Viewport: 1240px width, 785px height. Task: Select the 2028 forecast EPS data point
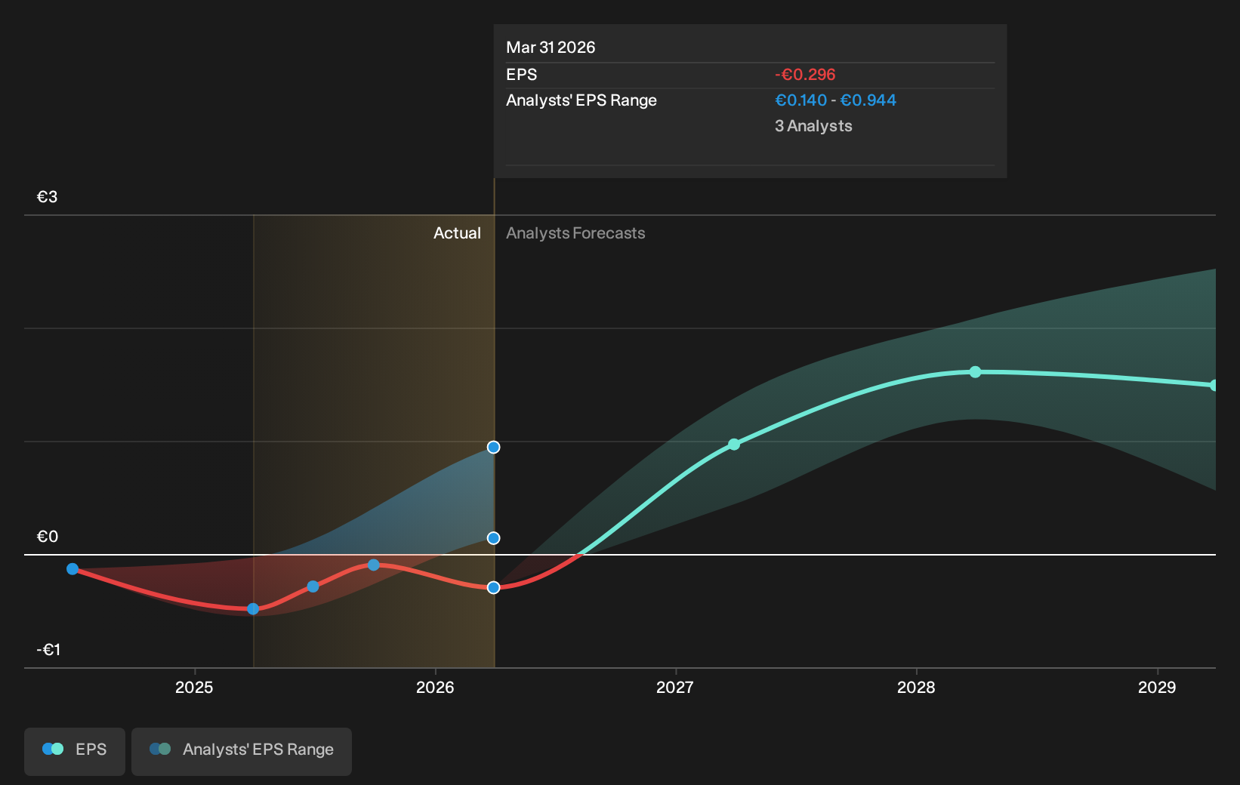coord(975,372)
